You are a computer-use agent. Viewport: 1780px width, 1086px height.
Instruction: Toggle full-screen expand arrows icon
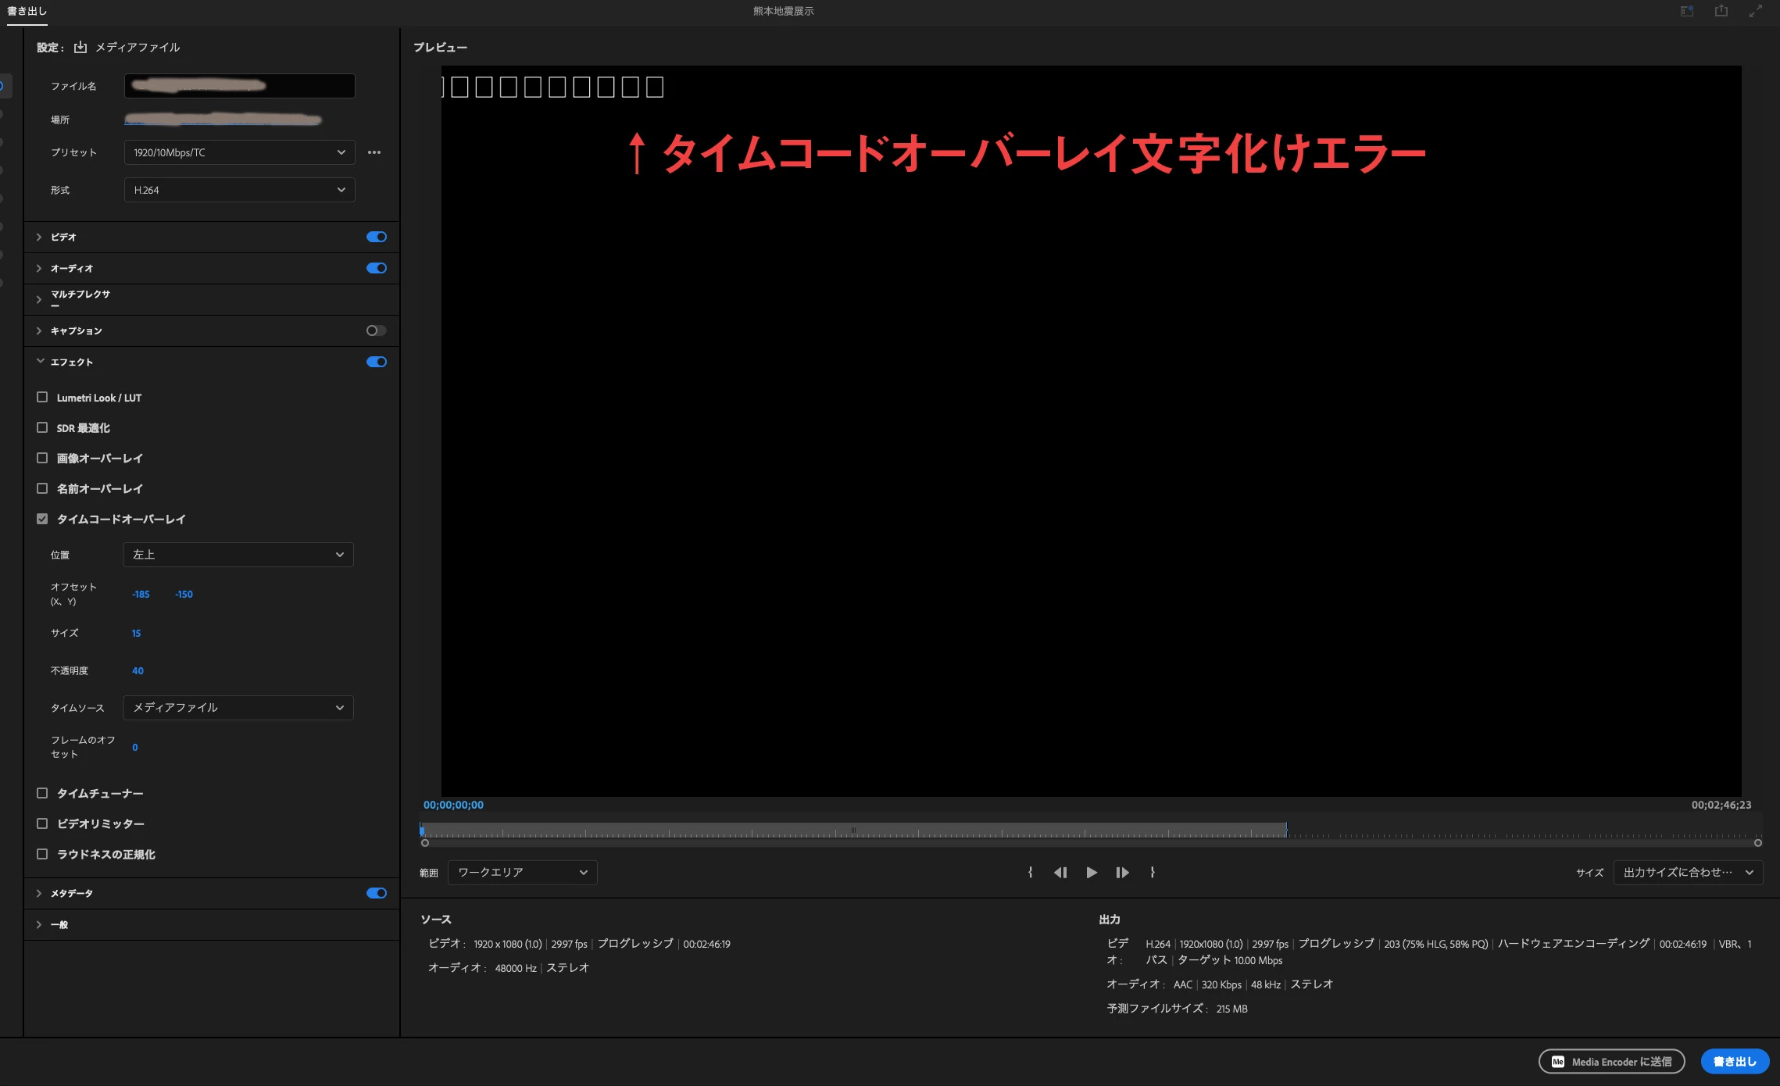tap(1756, 11)
